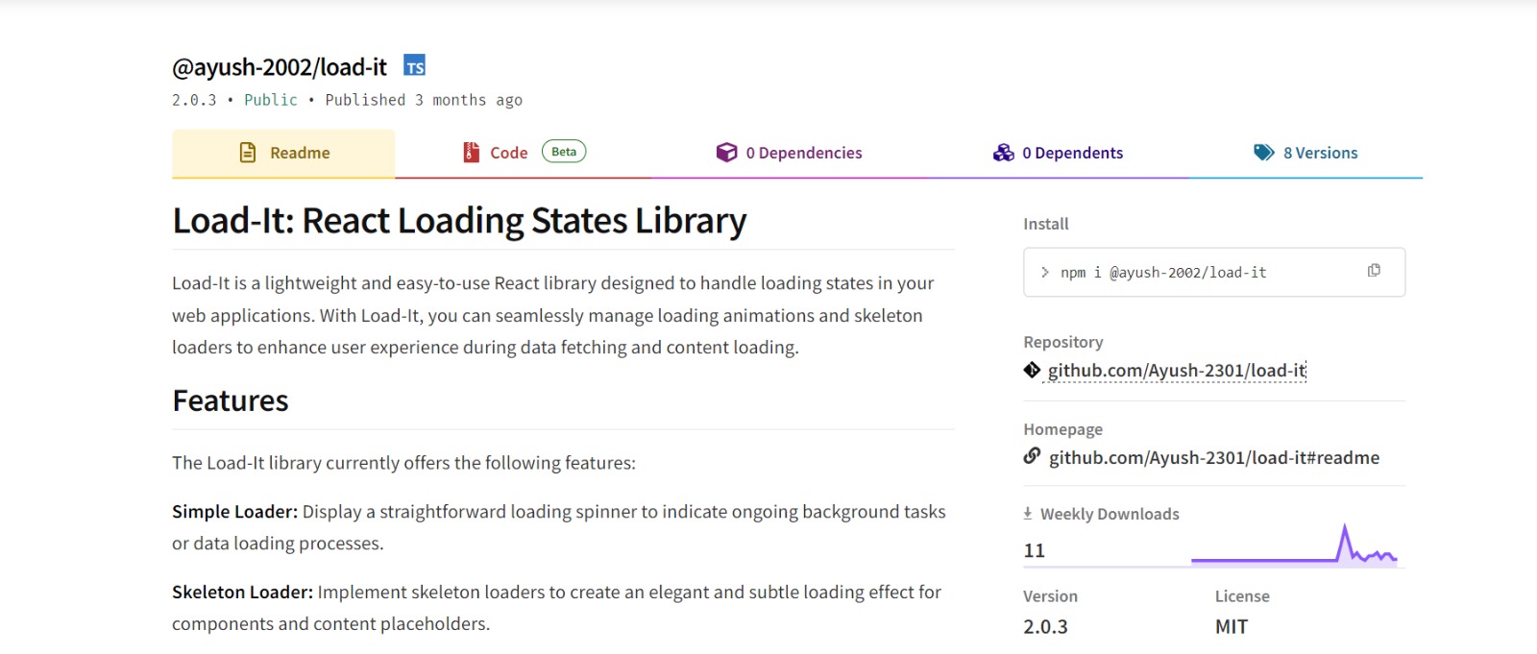The image size is (1537, 654).
Task: Click the Beta badge beside Code
Action: click(x=564, y=152)
